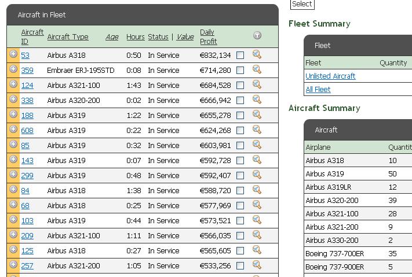Expand row of aircraft 608 with plus icon
Viewport: 412px width, 277px height.
pos(13,129)
